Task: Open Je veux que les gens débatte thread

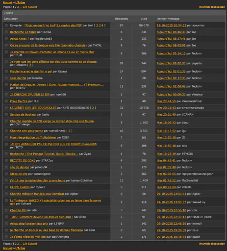Action: coord(53,62)
